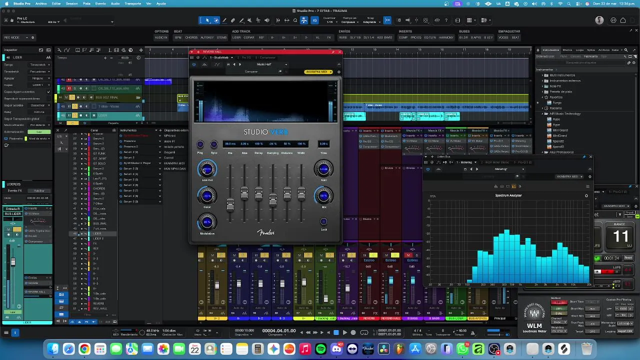This screenshot has width=640, height=360.
Task: Toggle the Lock button in Studio Verb
Action: 323,221
